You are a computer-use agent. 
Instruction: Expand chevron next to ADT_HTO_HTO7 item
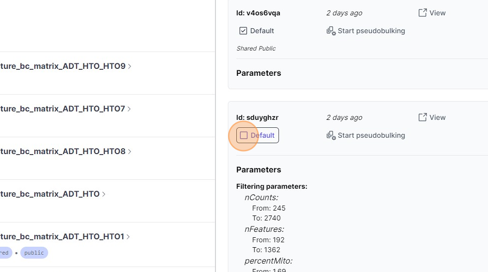pos(129,109)
